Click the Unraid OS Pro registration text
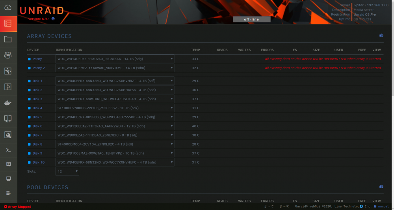 [x=365, y=15]
